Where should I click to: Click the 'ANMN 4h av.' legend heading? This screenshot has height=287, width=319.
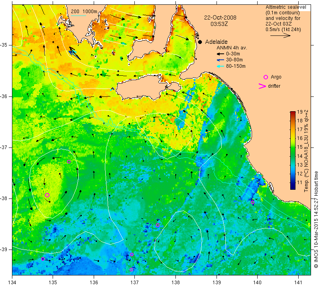click(x=232, y=48)
